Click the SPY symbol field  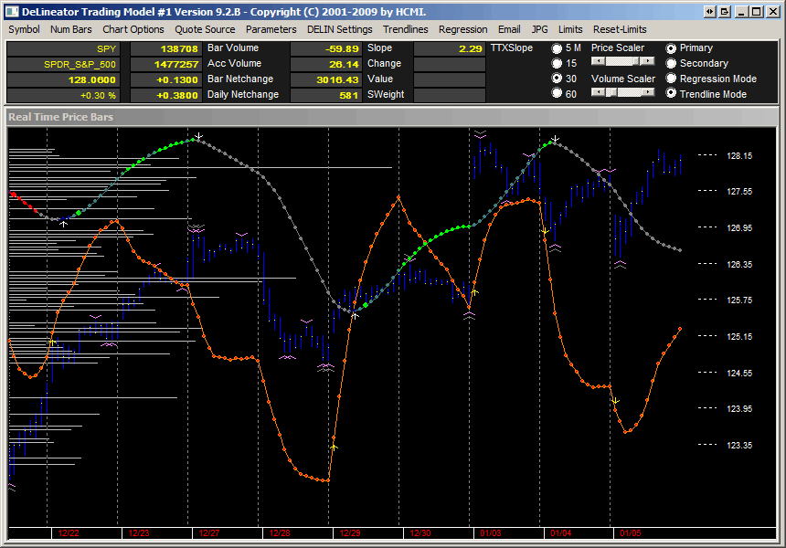coord(63,49)
